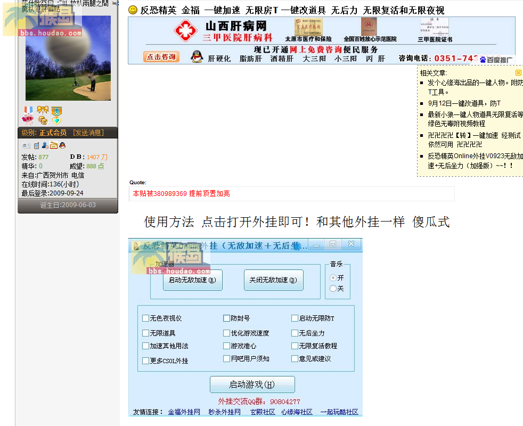Open the golfer avatar image
The image size is (523, 426).
coord(68,58)
